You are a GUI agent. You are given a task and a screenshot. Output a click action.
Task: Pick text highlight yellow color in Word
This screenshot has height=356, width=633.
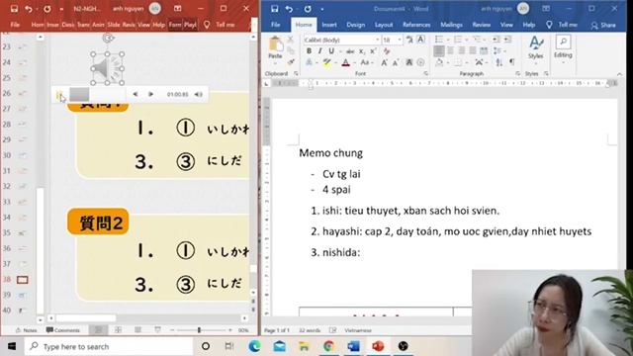point(326,62)
